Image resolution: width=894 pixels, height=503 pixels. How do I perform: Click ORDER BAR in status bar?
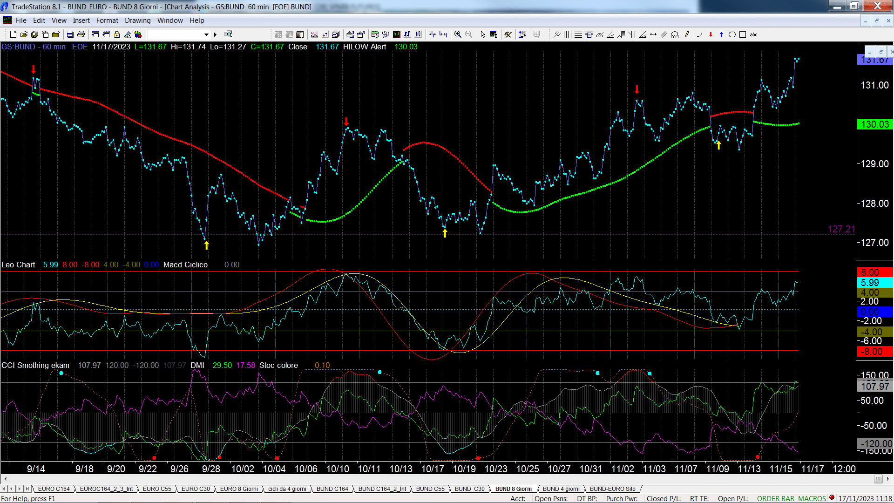pos(776,499)
